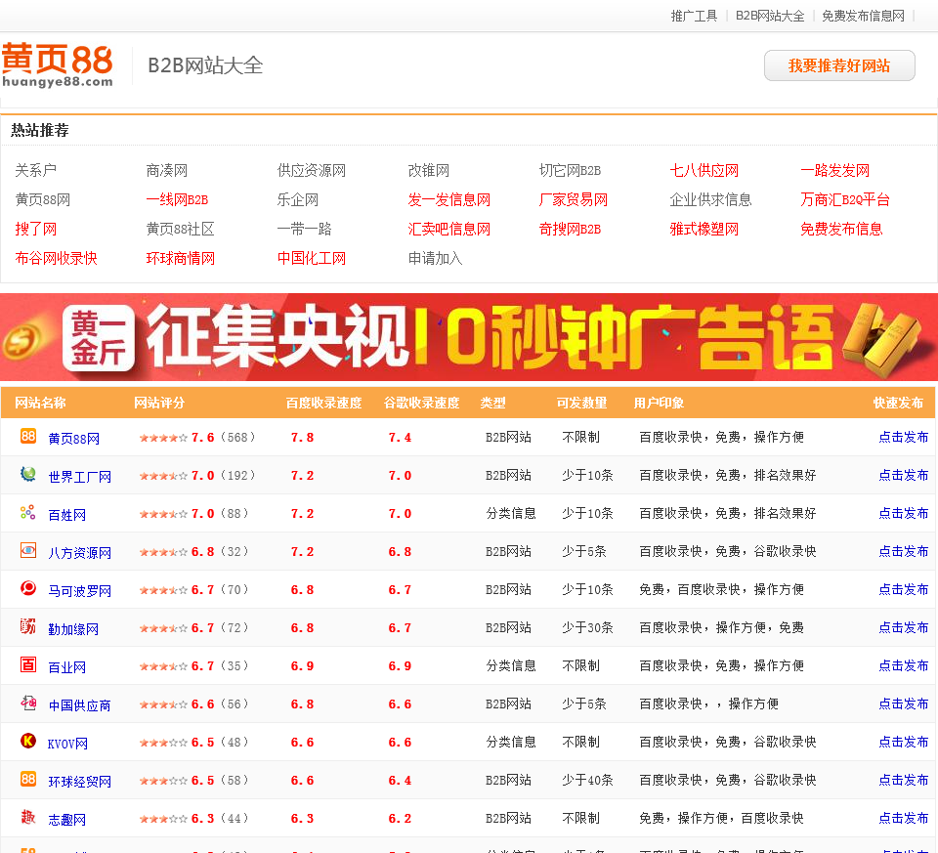Click the 黄页88网 row favicon
Viewport: 938px width, 853px height.
point(28,436)
